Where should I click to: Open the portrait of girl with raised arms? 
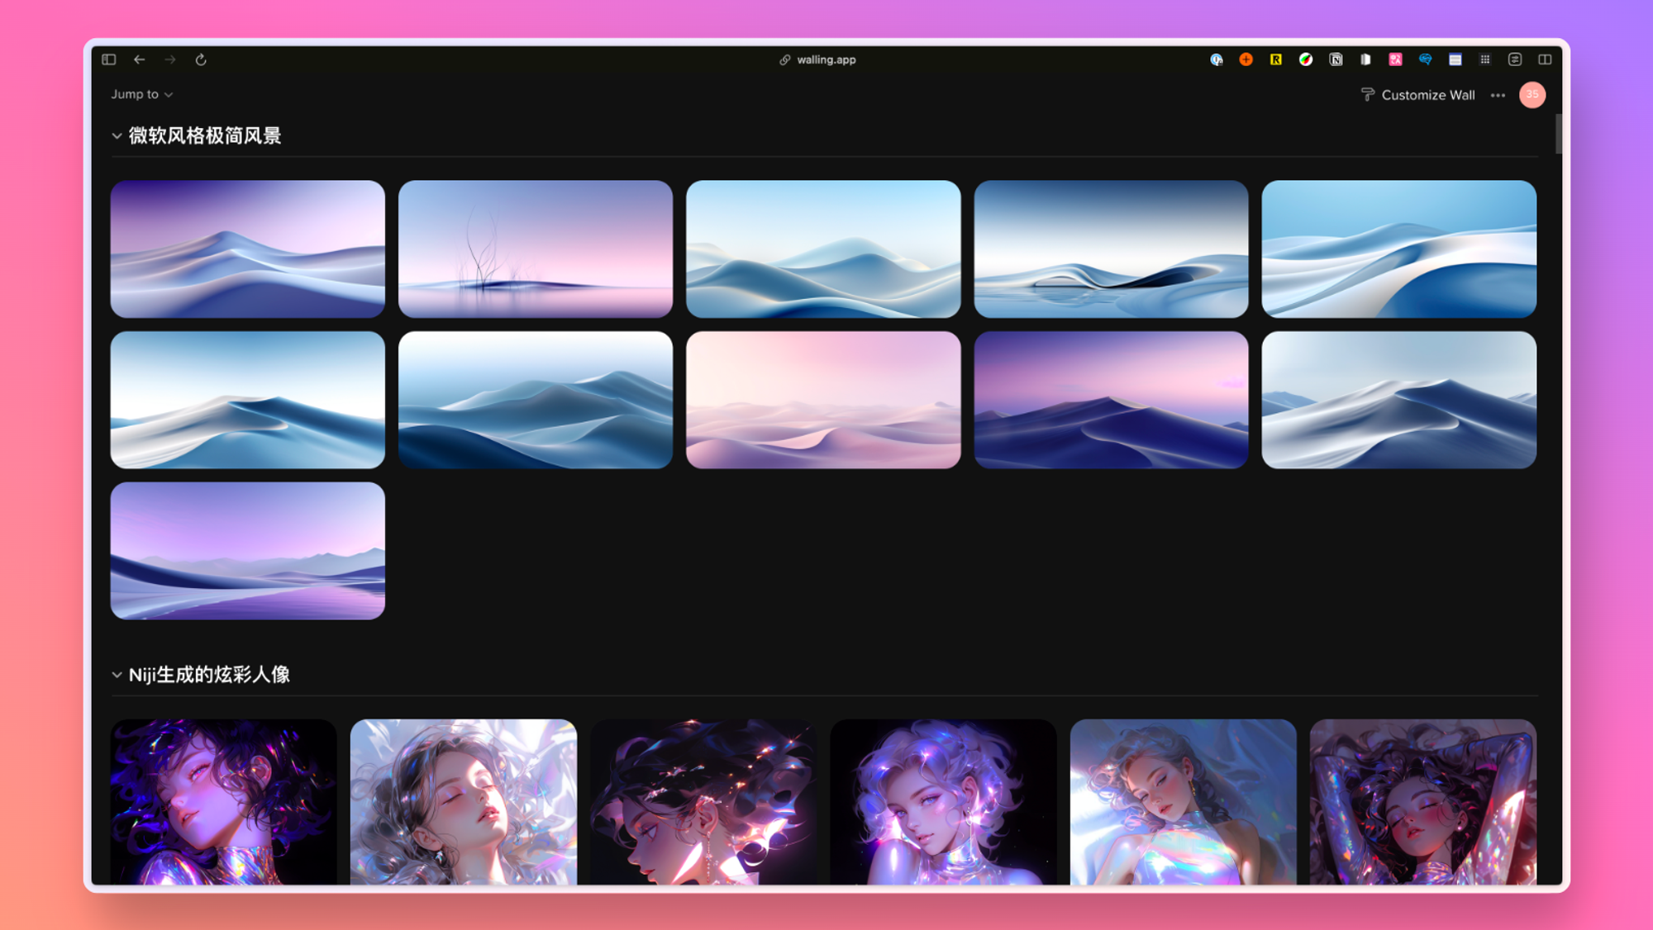point(1423,802)
